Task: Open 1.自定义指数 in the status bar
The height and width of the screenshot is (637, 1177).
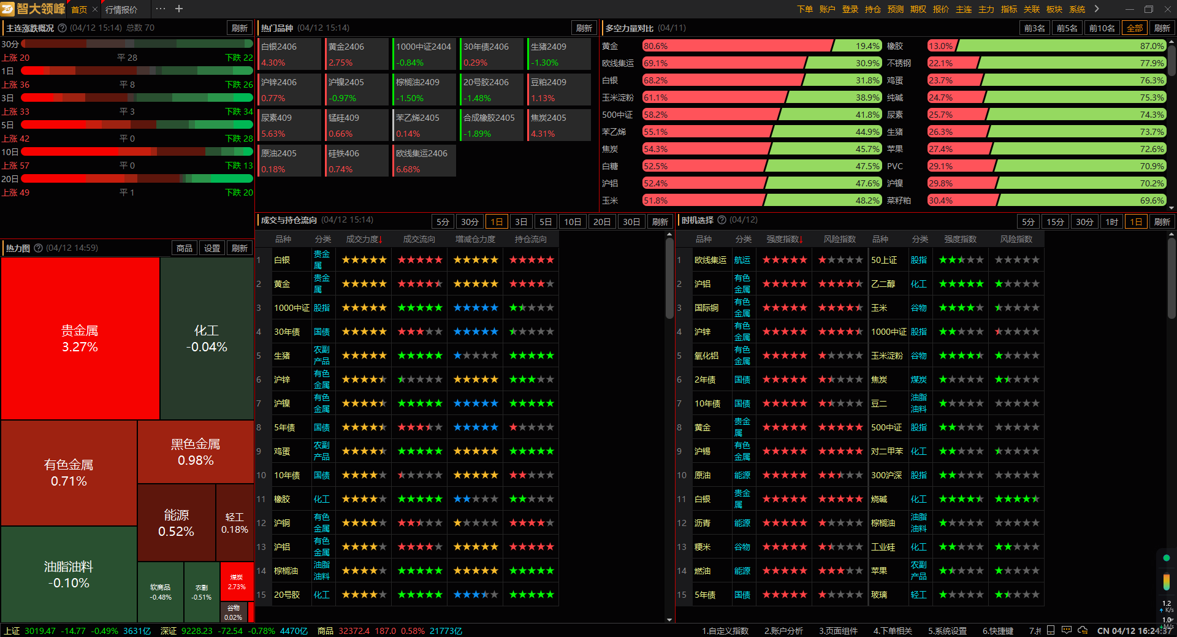Action: (x=725, y=631)
